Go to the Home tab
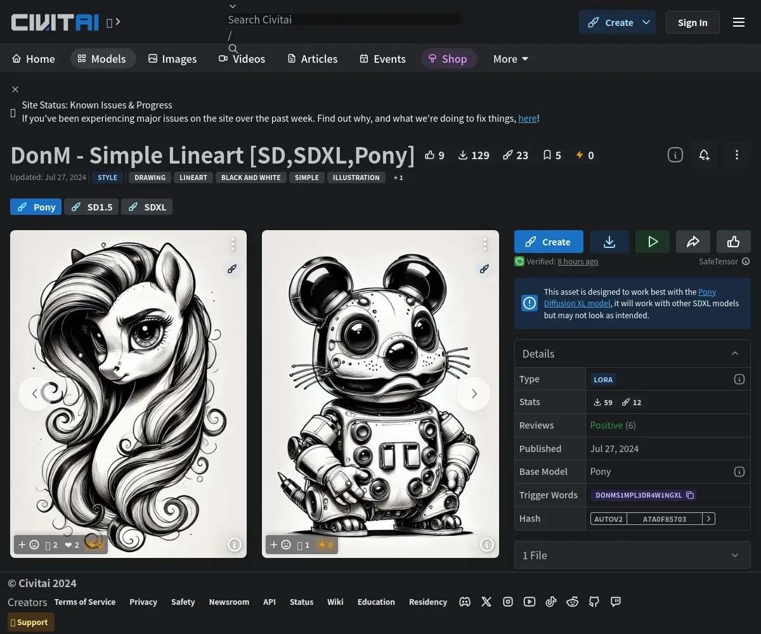 click(34, 58)
